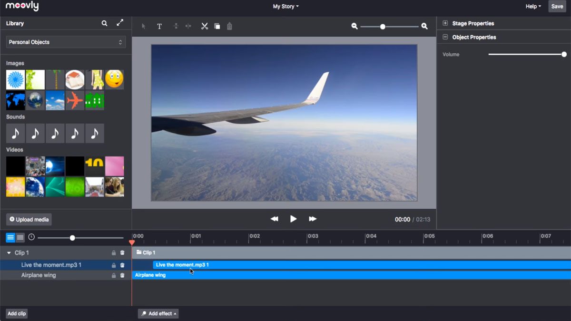
Task: Open the Help menu
Action: (532, 6)
